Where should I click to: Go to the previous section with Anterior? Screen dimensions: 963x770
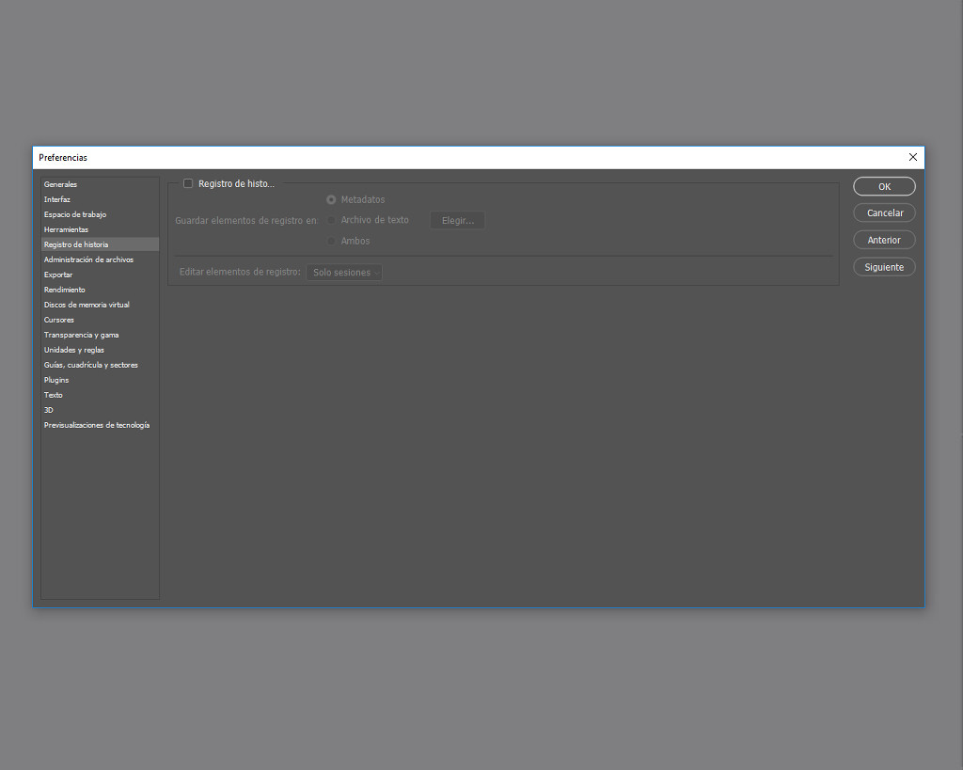[883, 240]
